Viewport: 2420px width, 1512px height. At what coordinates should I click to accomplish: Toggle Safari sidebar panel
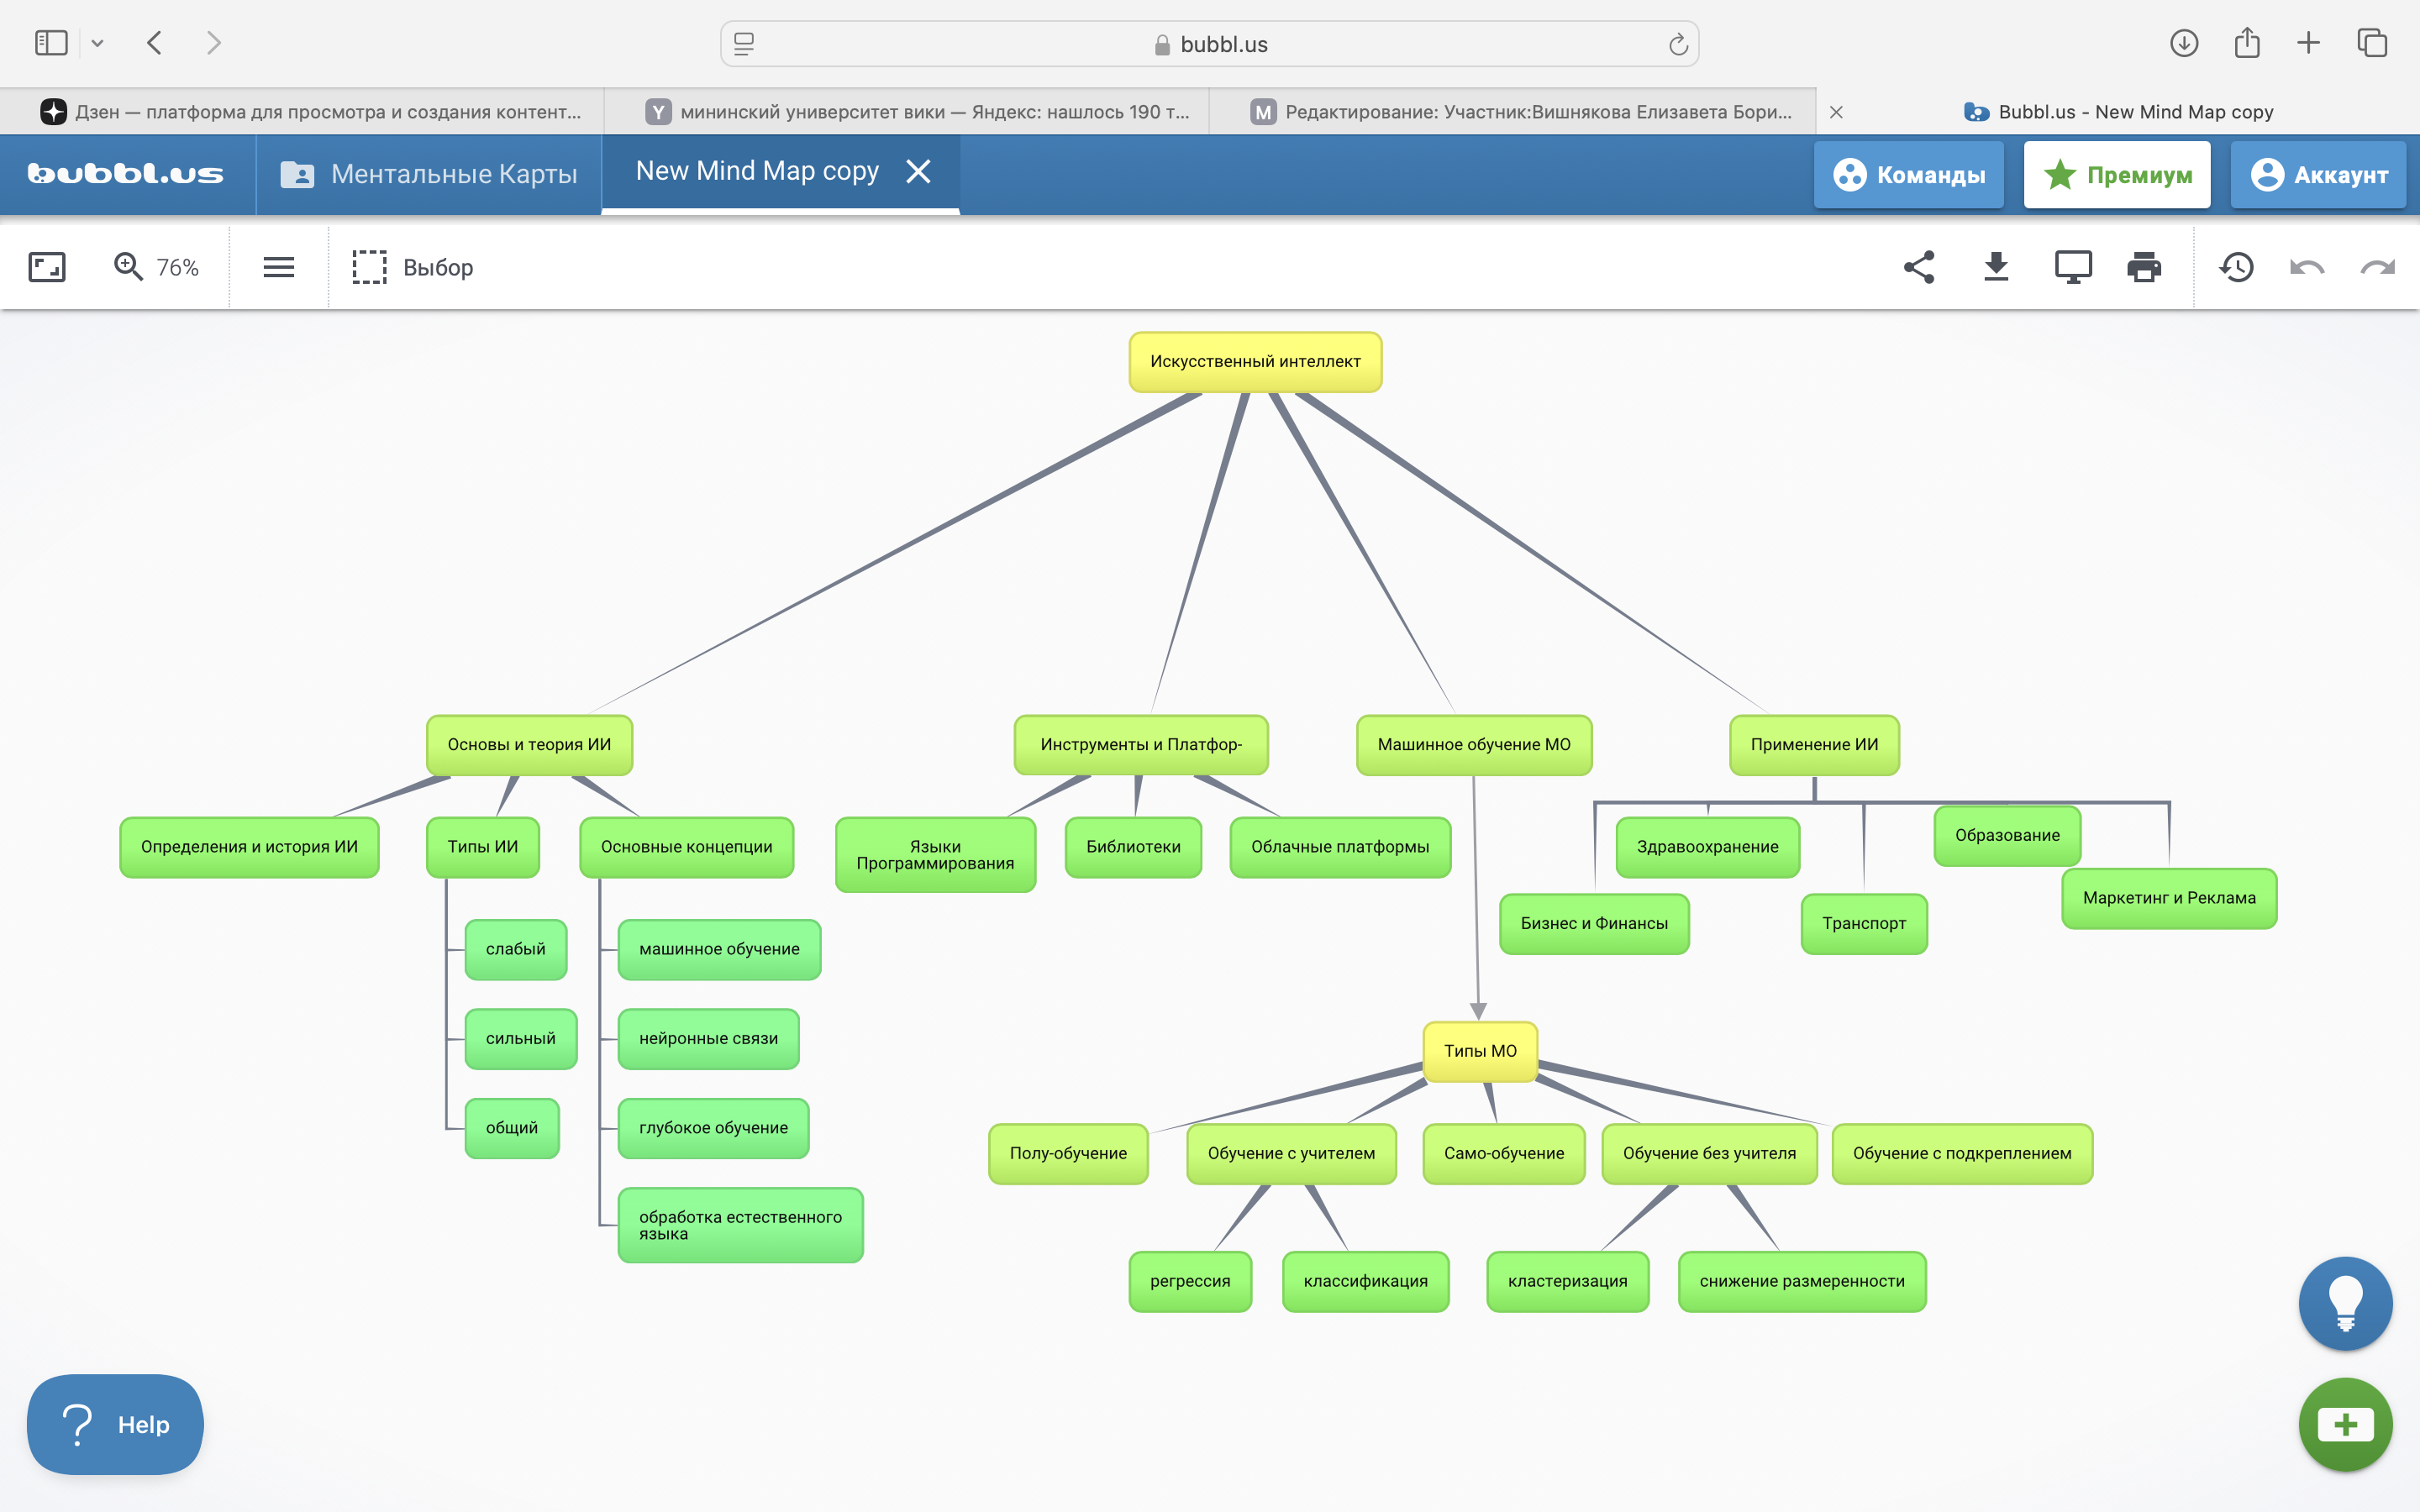pos(51,43)
